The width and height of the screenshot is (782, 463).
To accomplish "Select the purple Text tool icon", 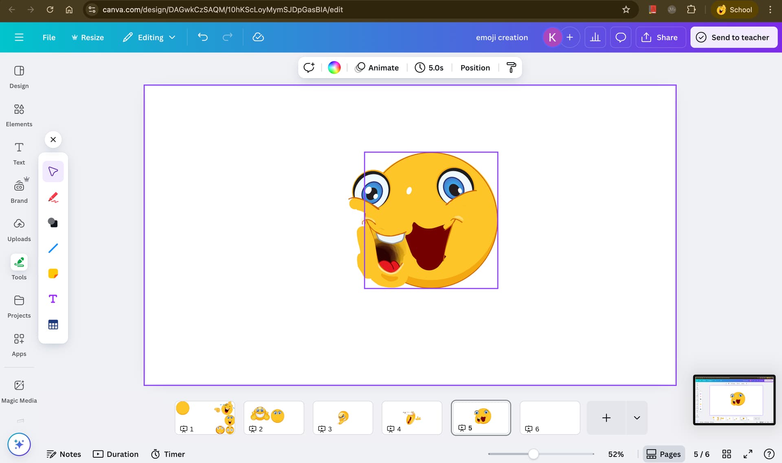I will point(53,299).
